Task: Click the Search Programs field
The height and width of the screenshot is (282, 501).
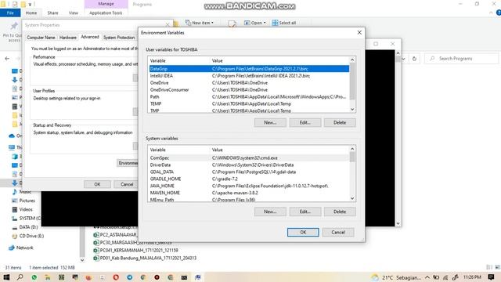Action: 461,59
